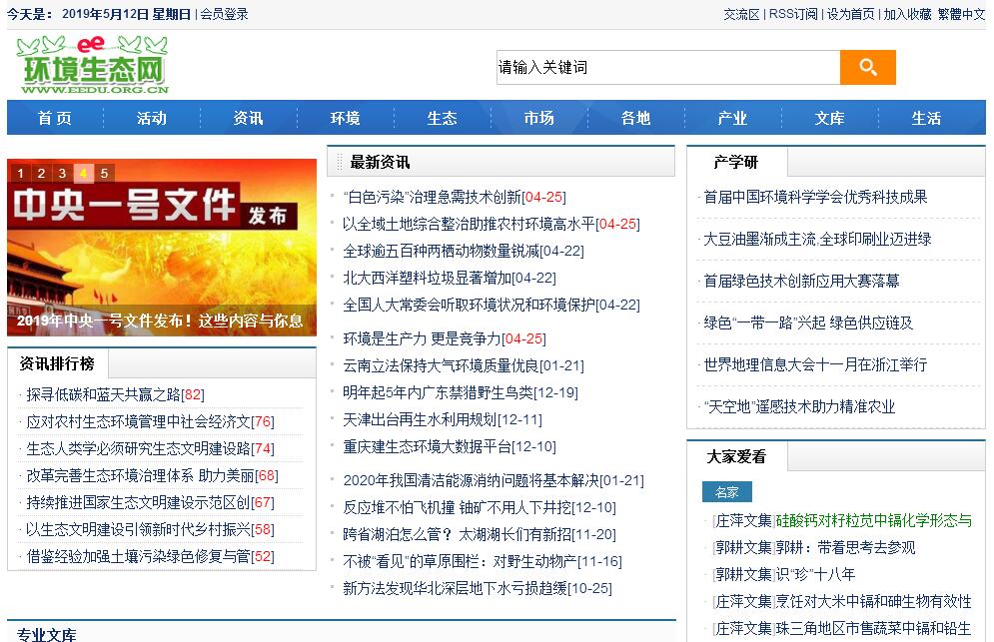Select slide number 3 on the banner
The width and height of the screenshot is (994, 642).
62,173
